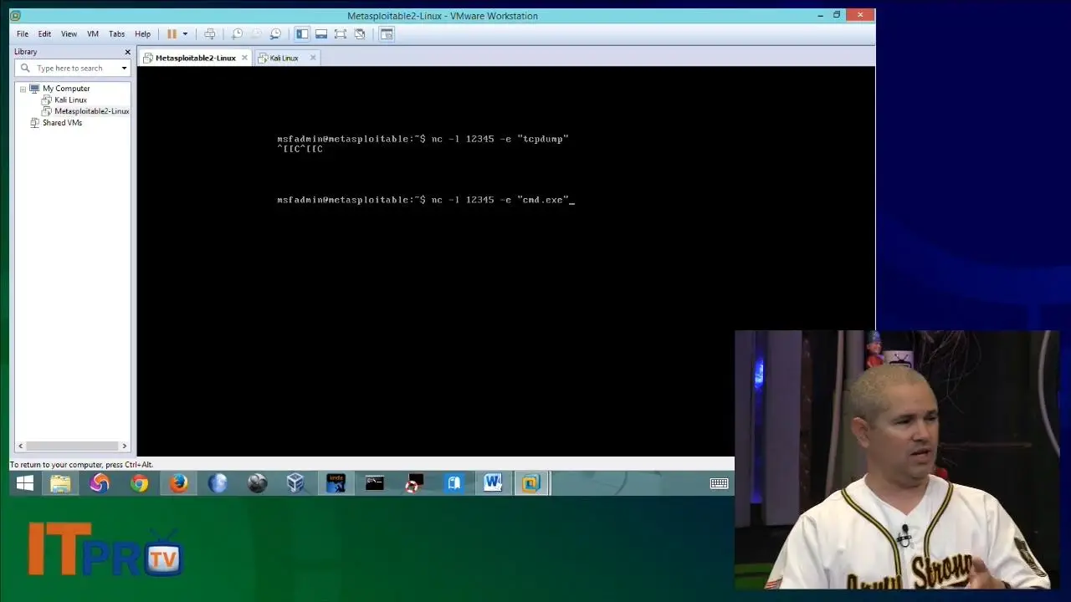Viewport: 1071px width, 602px height.
Task: Enter full screen mode
Action: point(341,34)
